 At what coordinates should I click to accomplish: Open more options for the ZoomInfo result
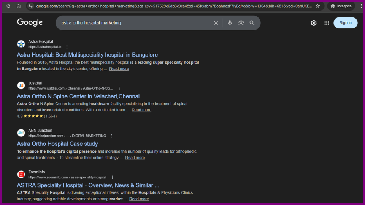click(x=113, y=177)
